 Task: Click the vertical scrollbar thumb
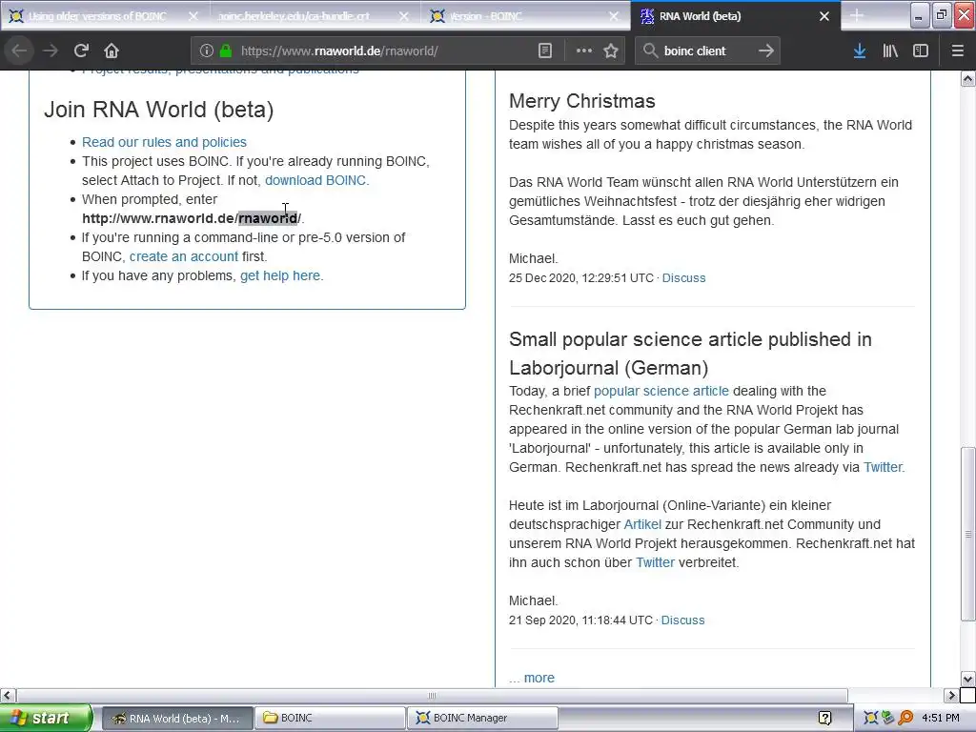tap(968, 534)
